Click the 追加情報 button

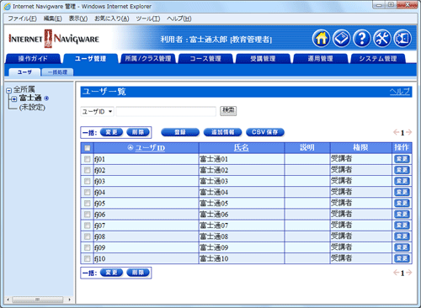tap(222, 132)
